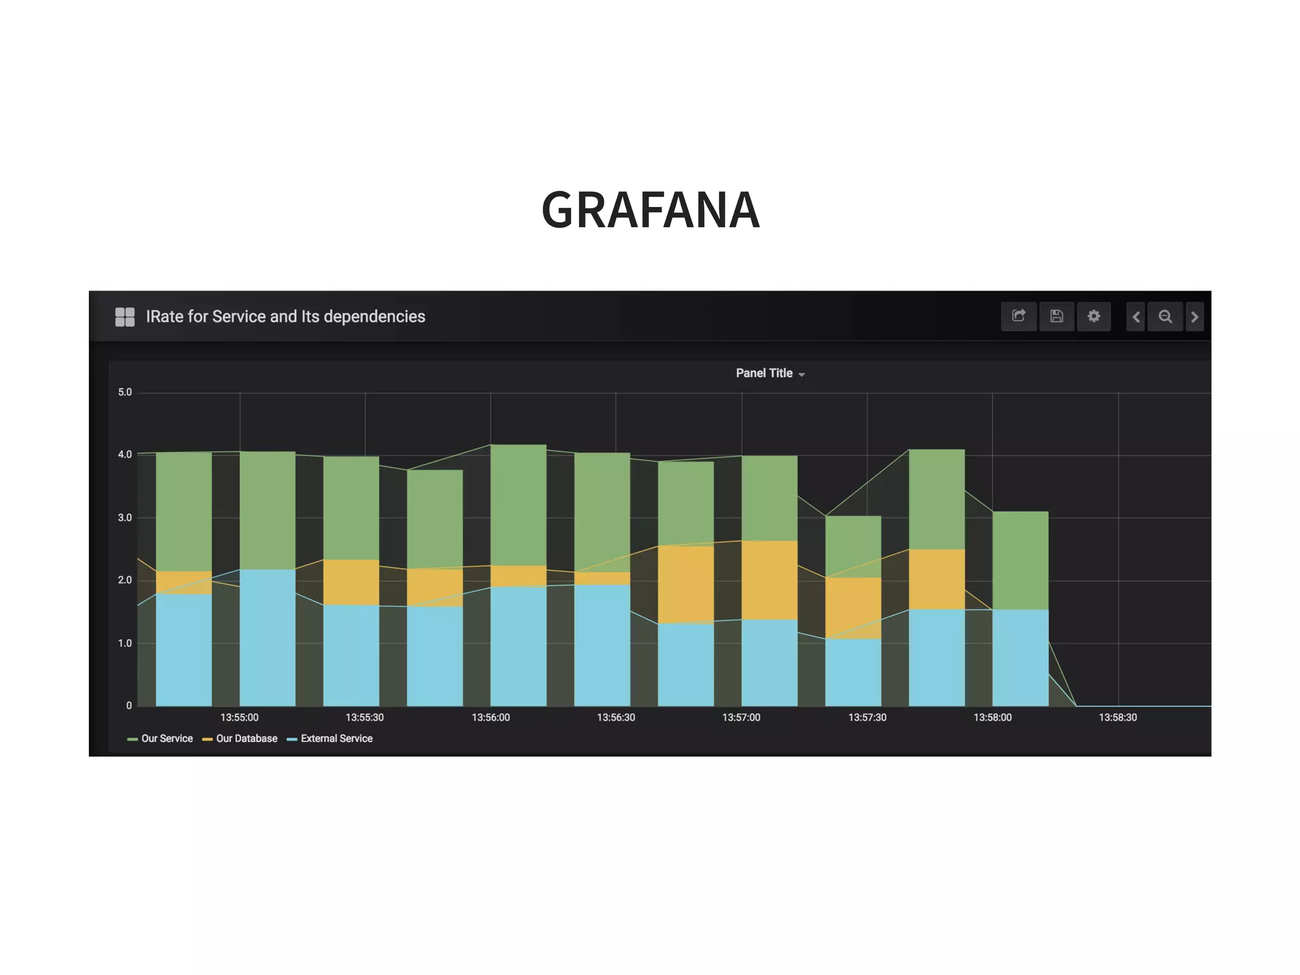The width and height of the screenshot is (1300, 975).
Task: Click the 13:58:30 time axis label
Action: 1118,717
